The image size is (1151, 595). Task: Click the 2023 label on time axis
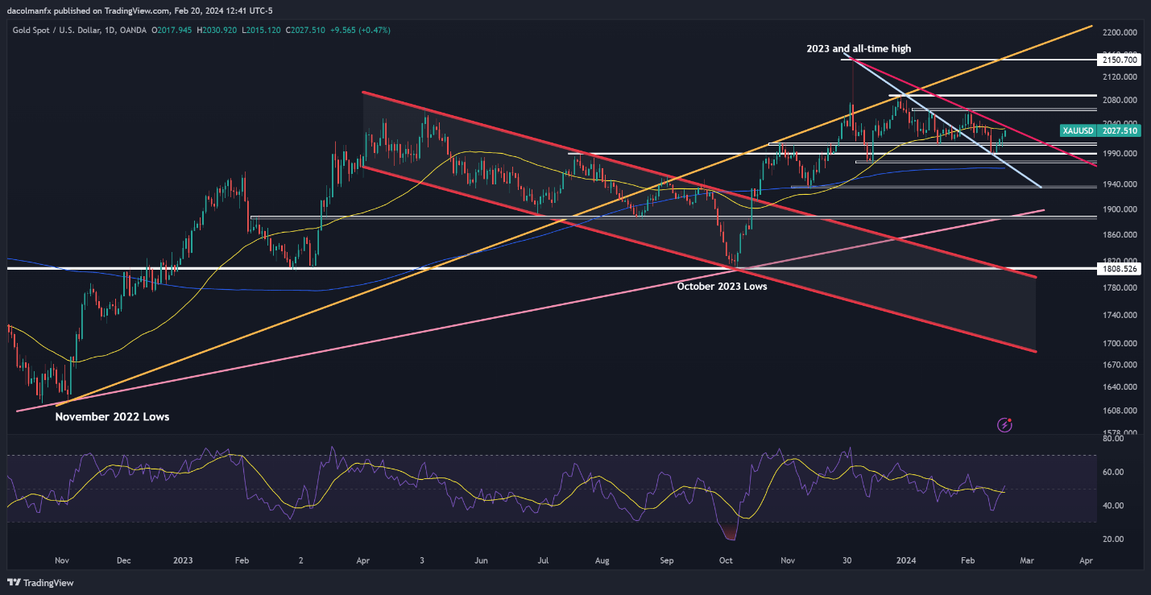182,560
